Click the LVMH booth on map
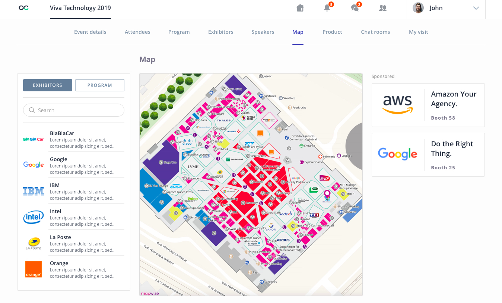502x303 pixels. coord(193,167)
